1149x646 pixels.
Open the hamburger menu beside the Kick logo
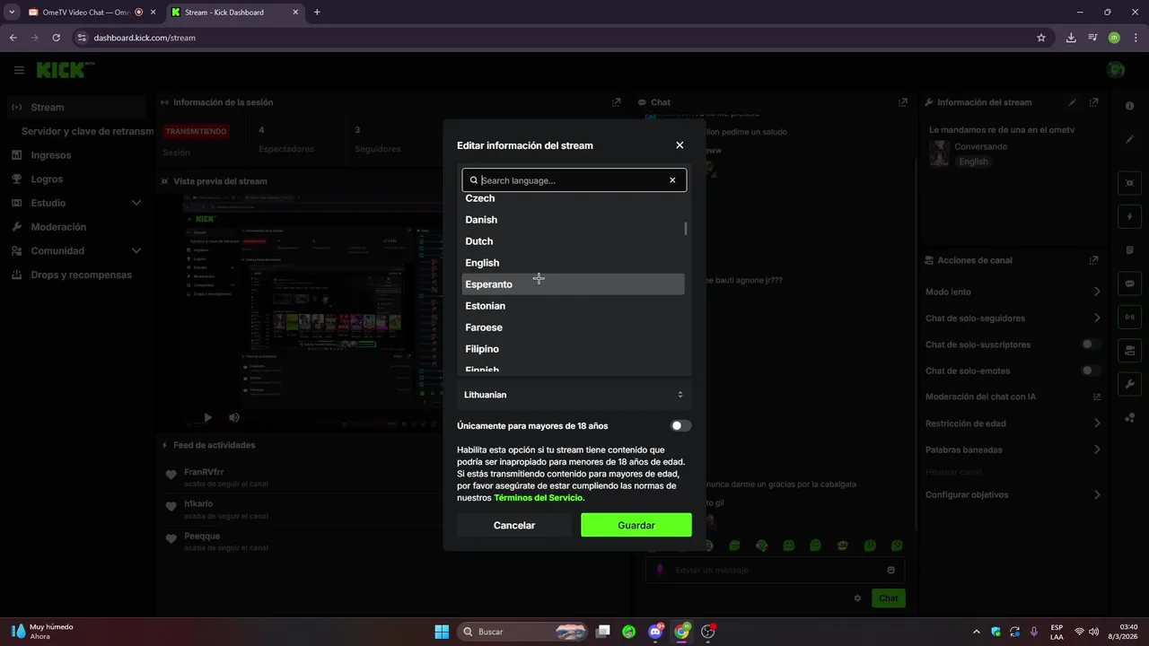tap(19, 70)
